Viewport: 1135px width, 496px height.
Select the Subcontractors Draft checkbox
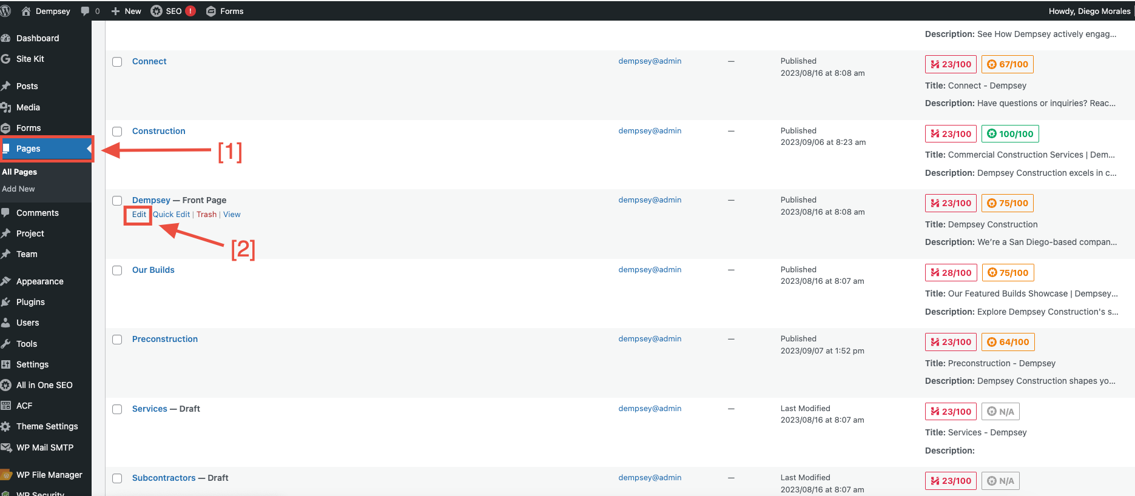click(x=117, y=478)
